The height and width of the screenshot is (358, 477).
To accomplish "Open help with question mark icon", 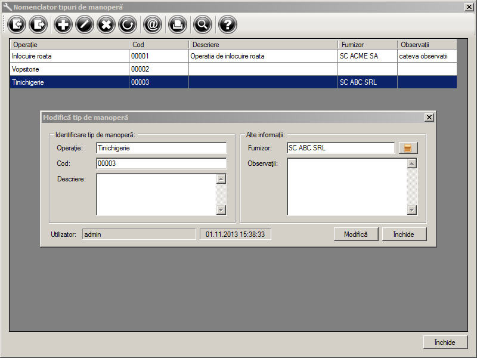I will pos(227,24).
